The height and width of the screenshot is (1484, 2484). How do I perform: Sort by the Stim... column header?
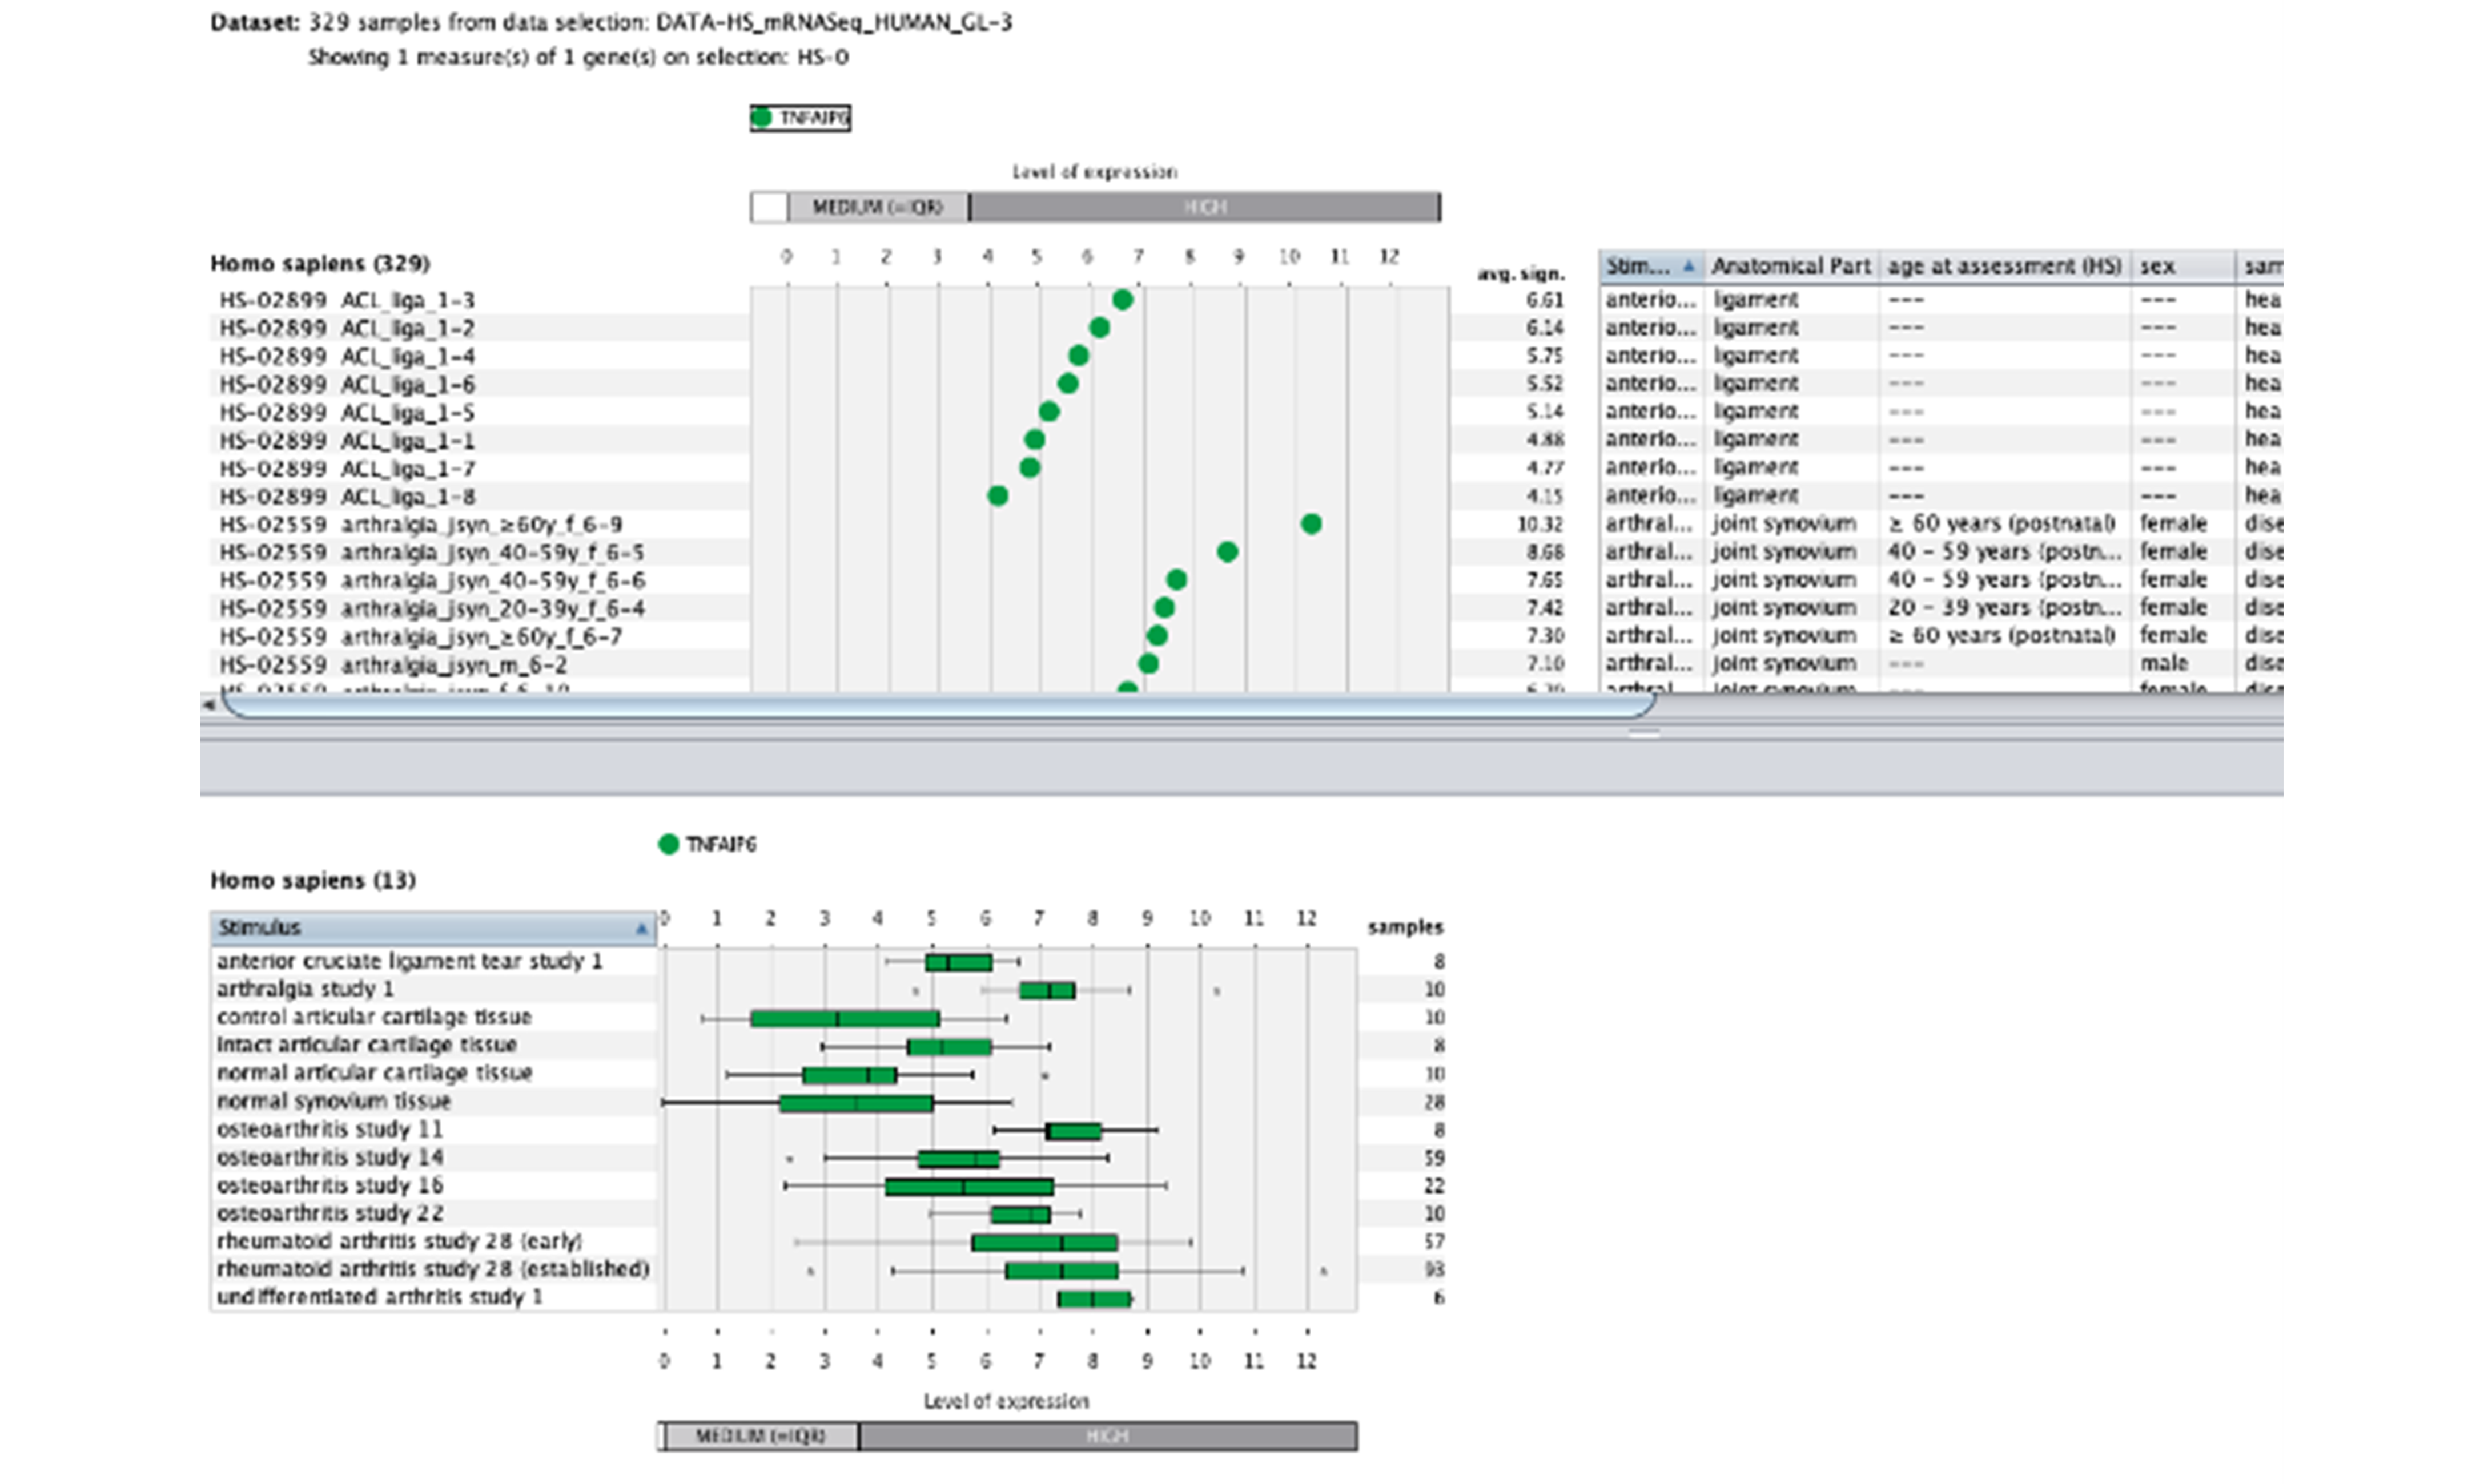pos(1651,266)
